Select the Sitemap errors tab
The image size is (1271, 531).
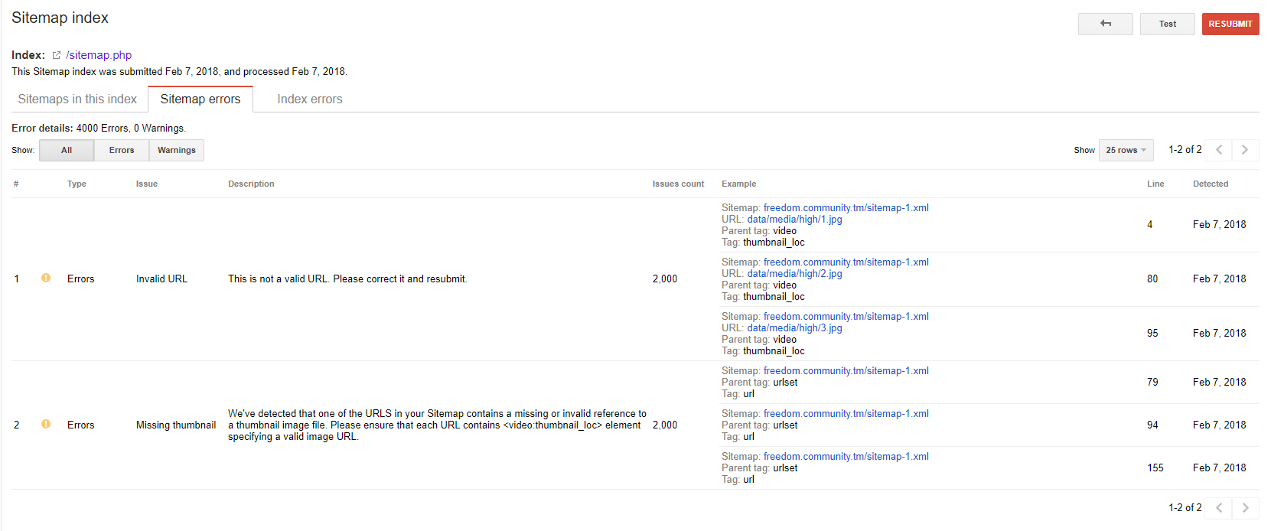[200, 99]
